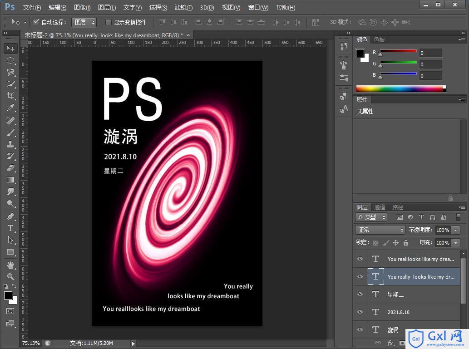Select the Gradient tool
The width and height of the screenshot is (469, 349).
pos(10,180)
